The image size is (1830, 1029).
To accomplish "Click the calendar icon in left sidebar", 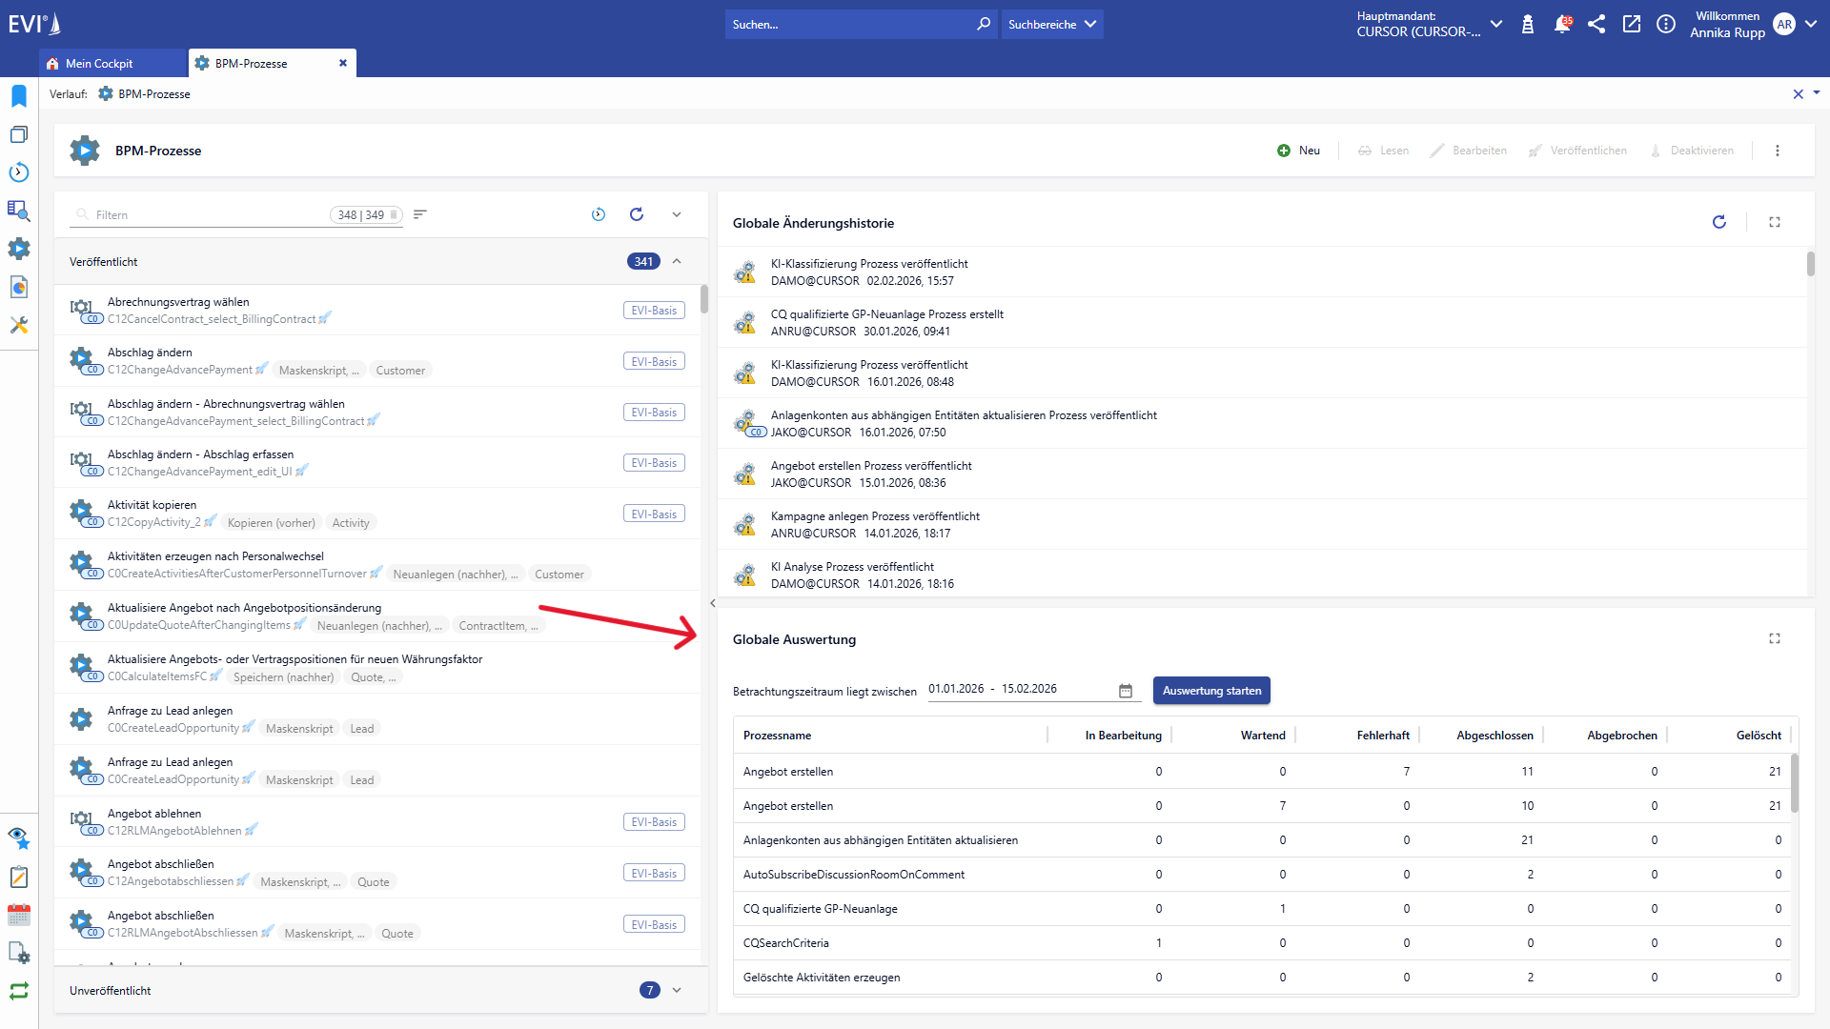I will tap(19, 916).
